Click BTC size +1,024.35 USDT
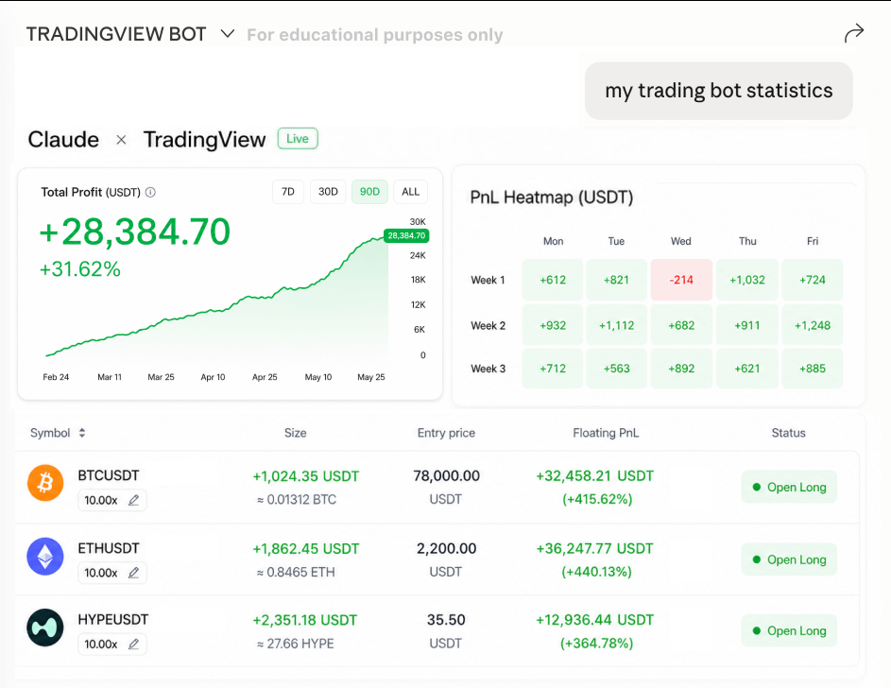 click(x=306, y=476)
